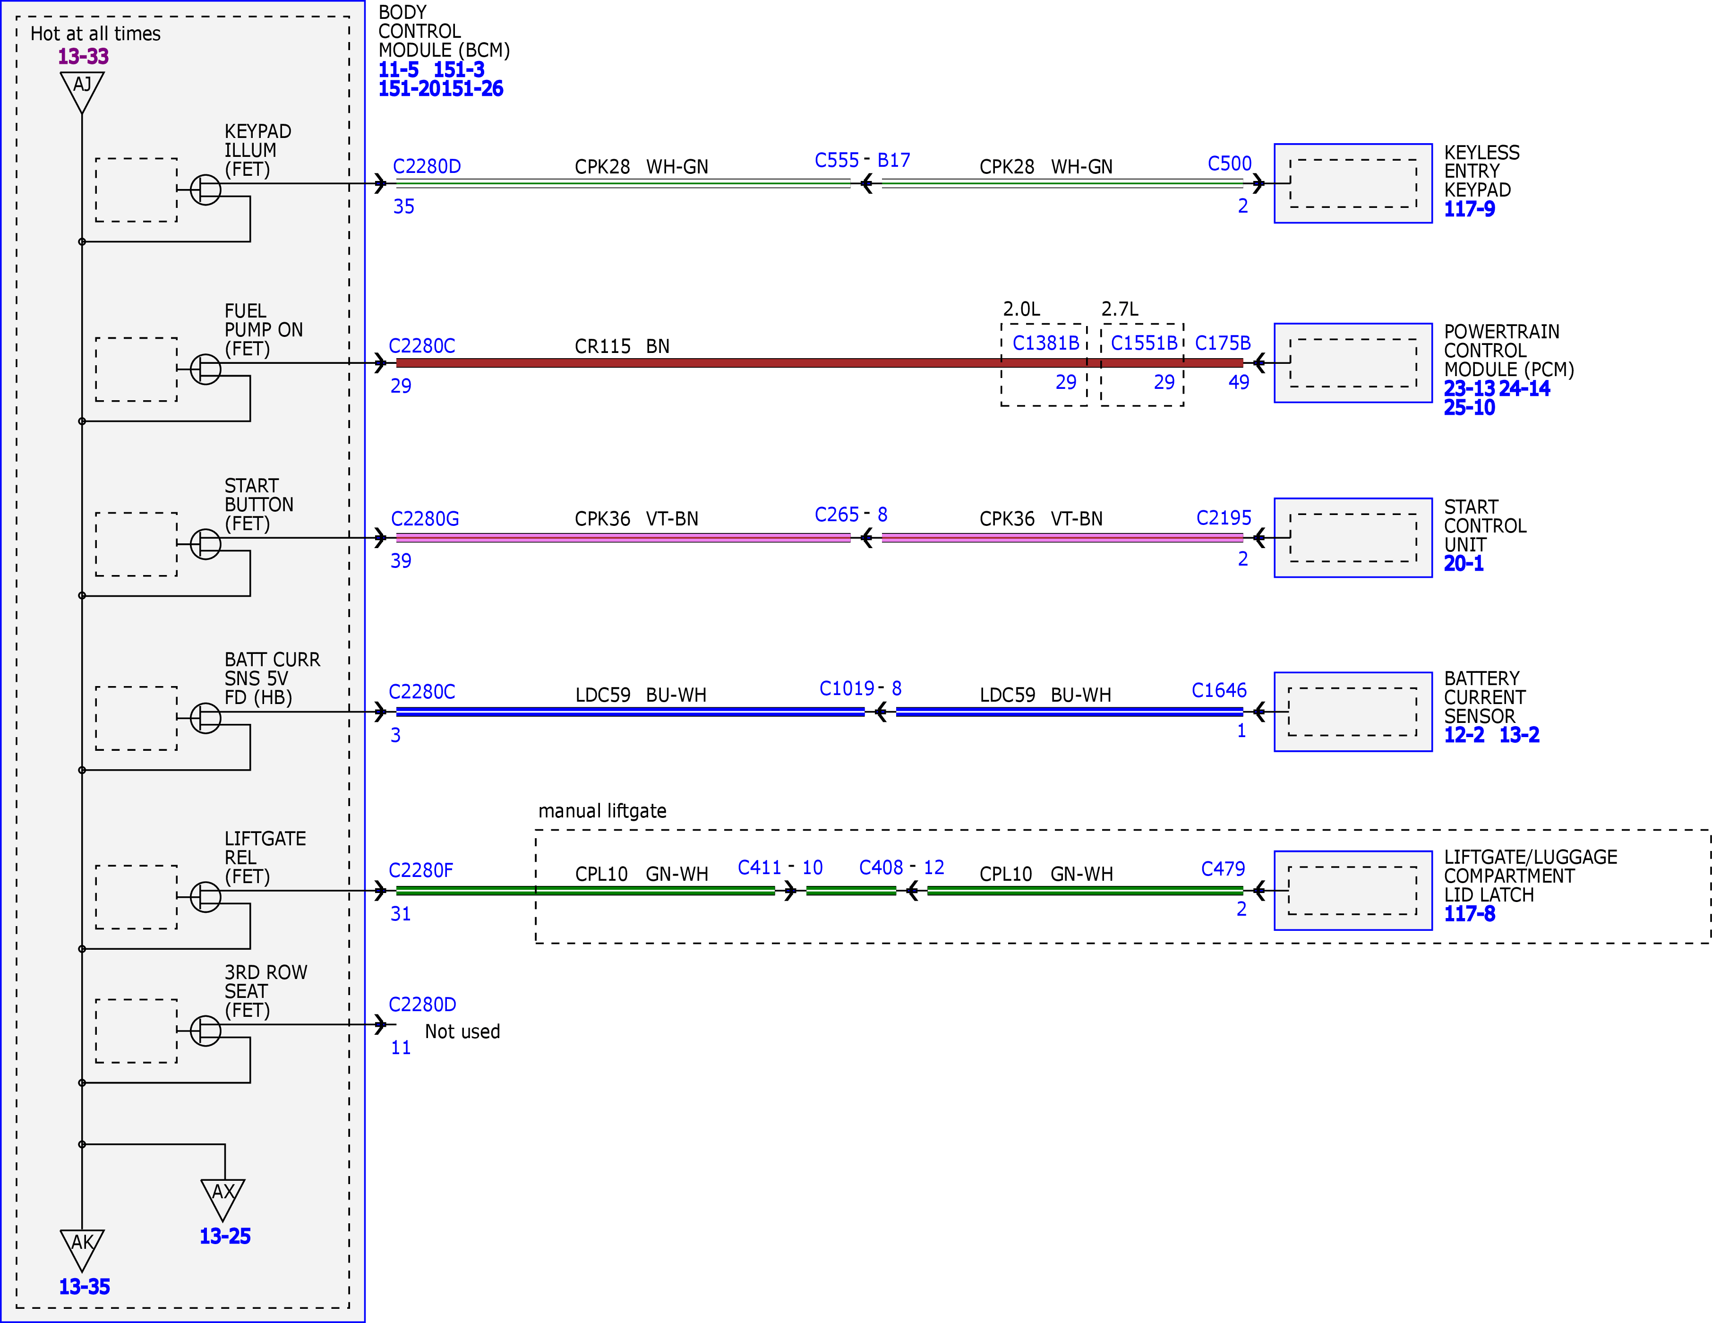This screenshot has height=1323, width=1712.
Task: Click inline connector C555 label
Action: coord(837,161)
